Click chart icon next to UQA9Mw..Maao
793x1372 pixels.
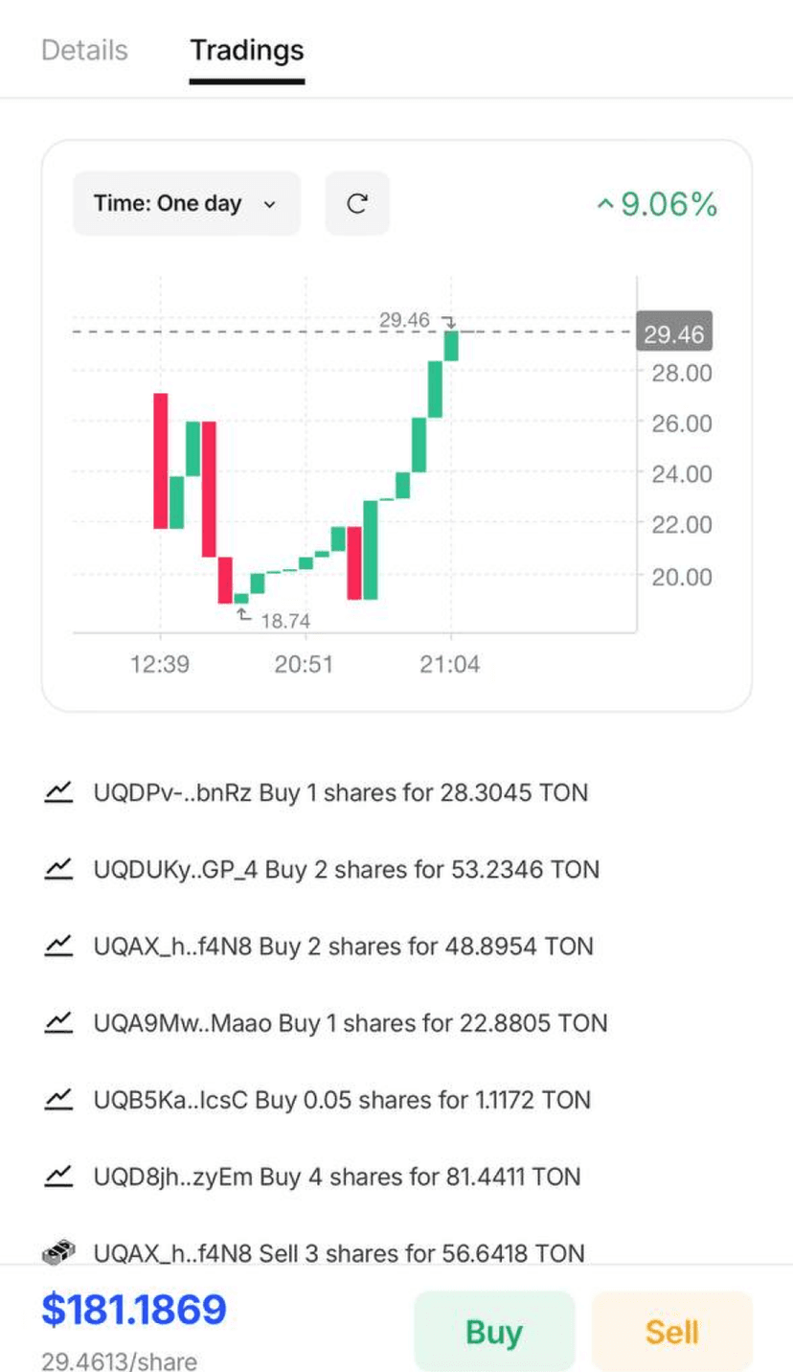tap(58, 1022)
